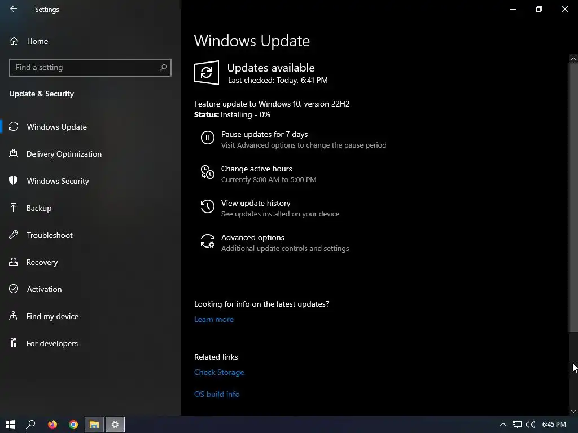Click the Backup arrow icon
Viewport: 578px width, 433px height.
point(14,207)
